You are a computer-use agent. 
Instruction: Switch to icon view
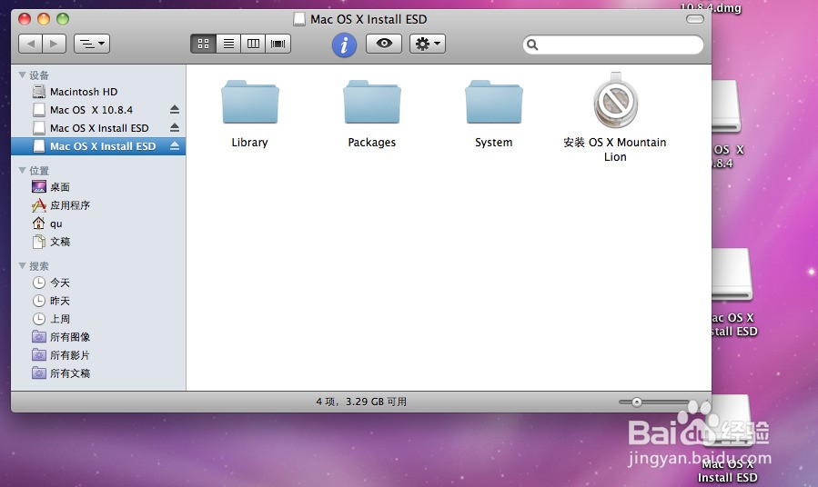pyautogui.click(x=203, y=44)
